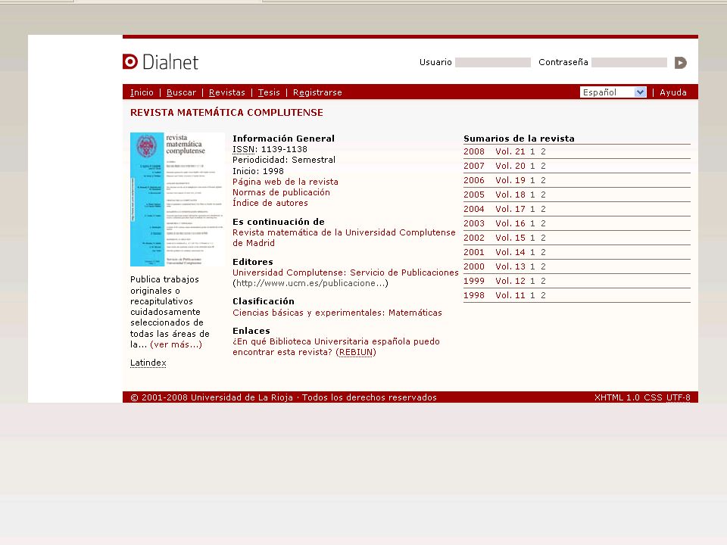Open the 2004 year summary link
The height and width of the screenshot is (545, 727).
point(474,209)
